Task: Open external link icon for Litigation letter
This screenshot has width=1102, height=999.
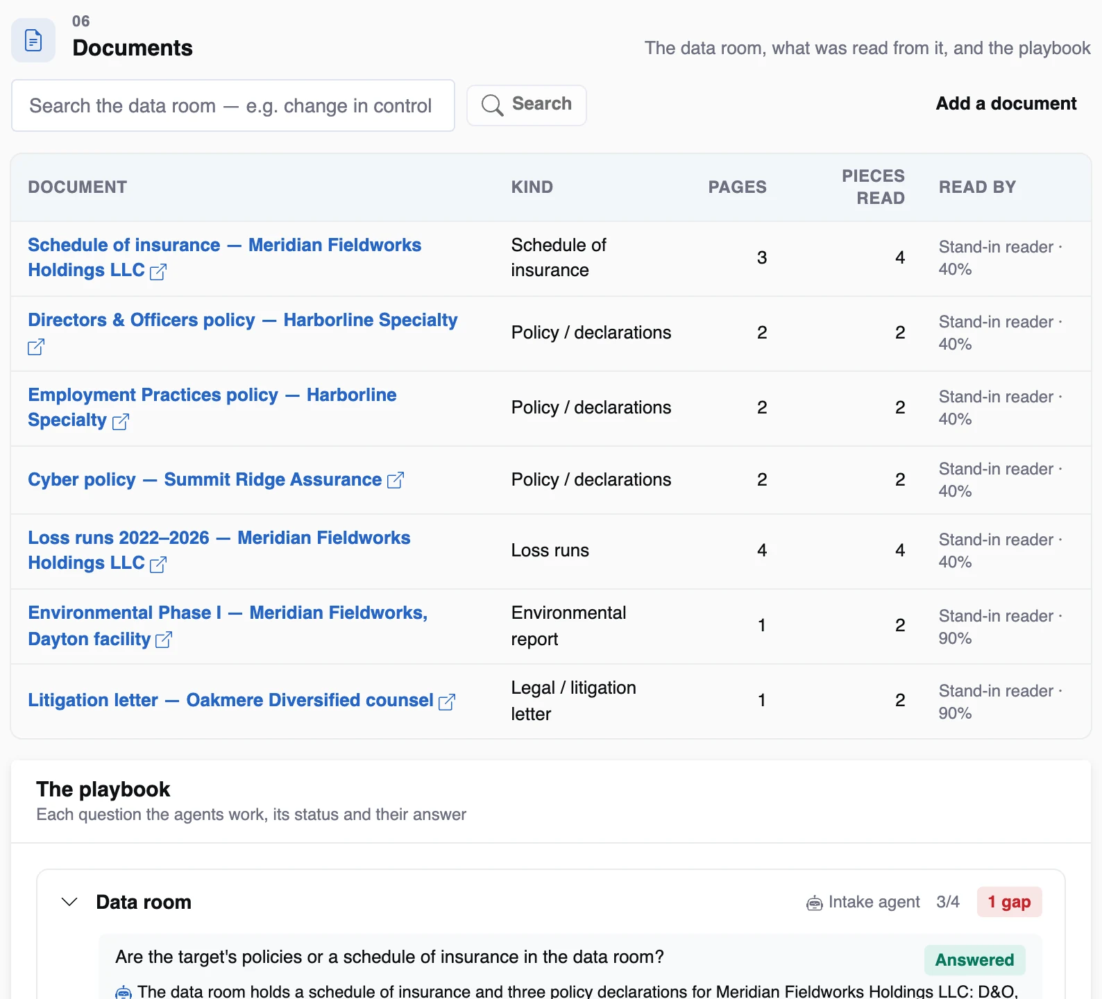Action: pyautogui.click(x=447, y=701)
